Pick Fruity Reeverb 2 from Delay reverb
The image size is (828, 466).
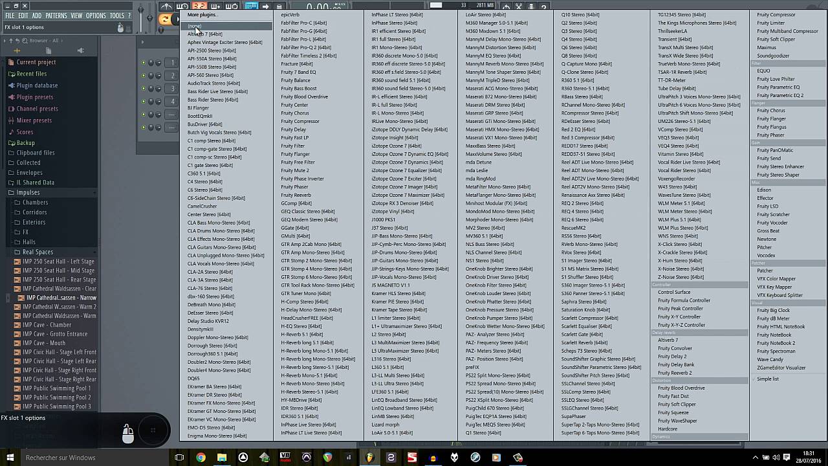click(675, 373)
